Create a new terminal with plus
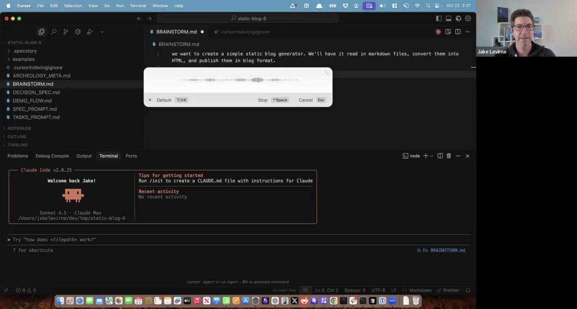This screenshot has height=309, width=577. click(425, 156)
